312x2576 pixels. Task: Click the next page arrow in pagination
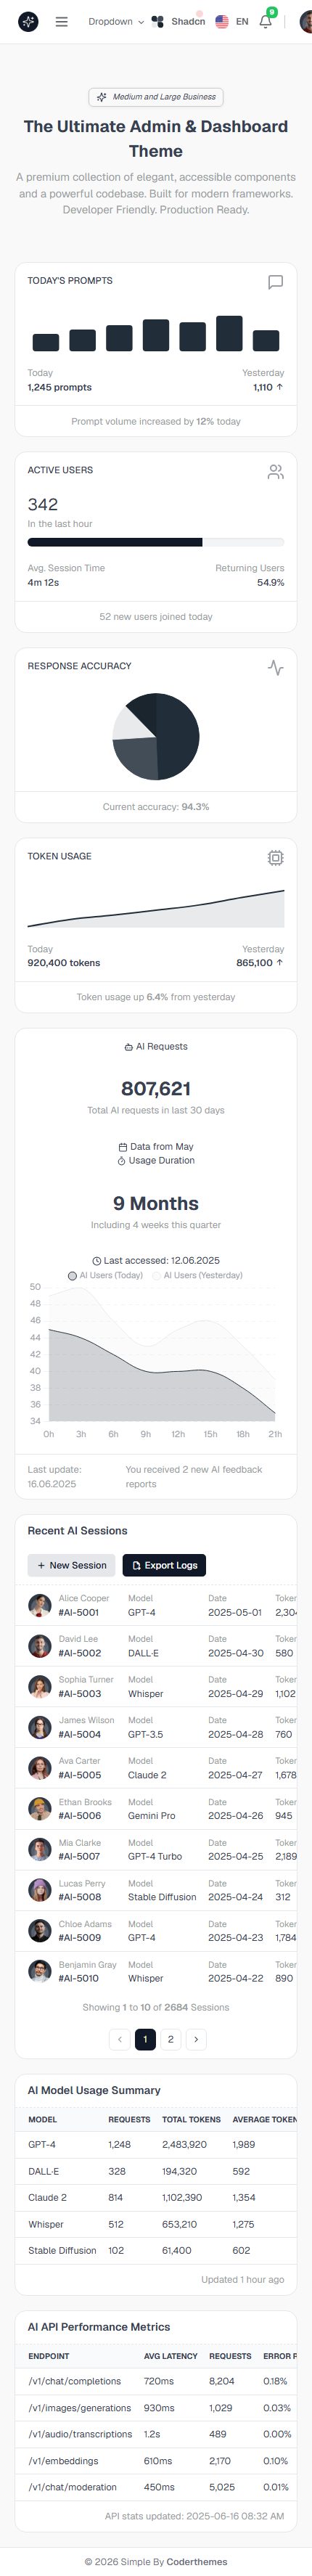click(x=196, y=2039)
